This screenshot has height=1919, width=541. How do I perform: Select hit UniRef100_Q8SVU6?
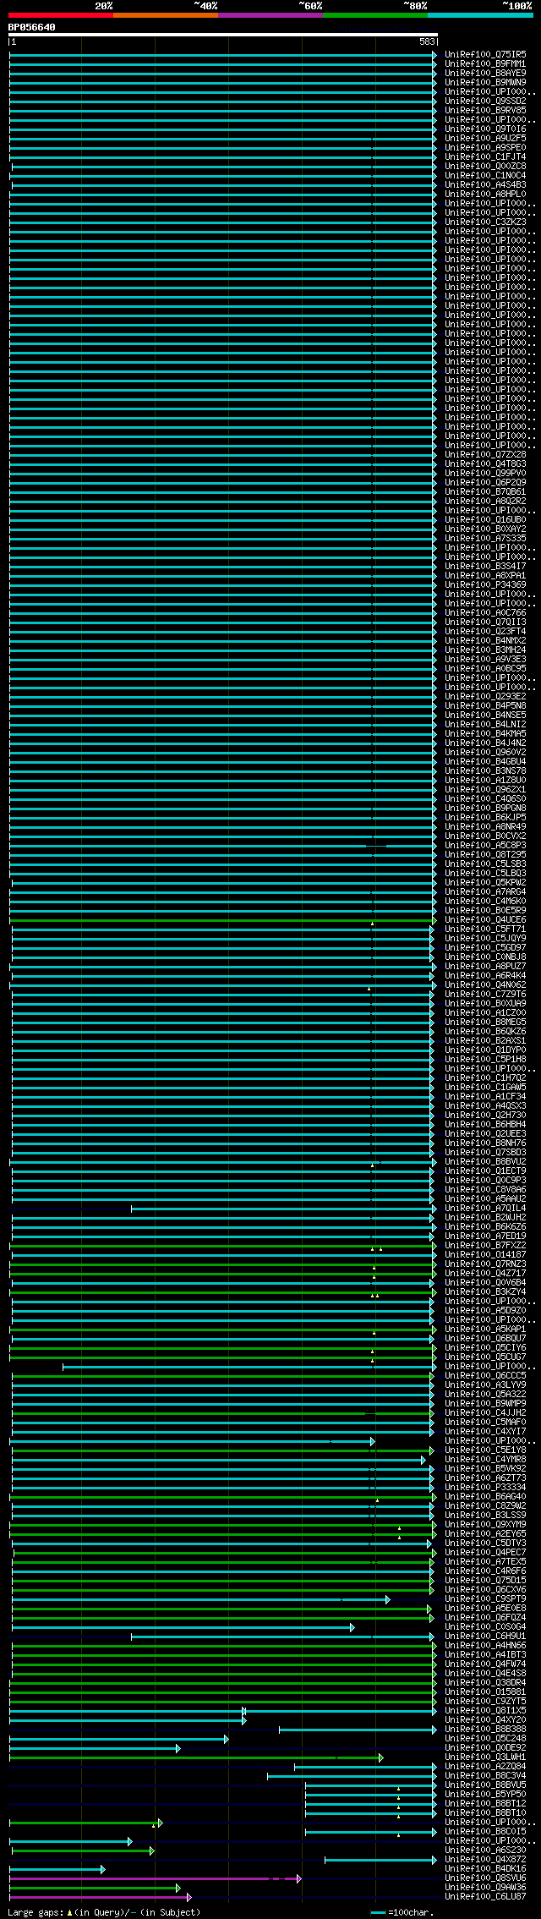tap(485, 1878)
